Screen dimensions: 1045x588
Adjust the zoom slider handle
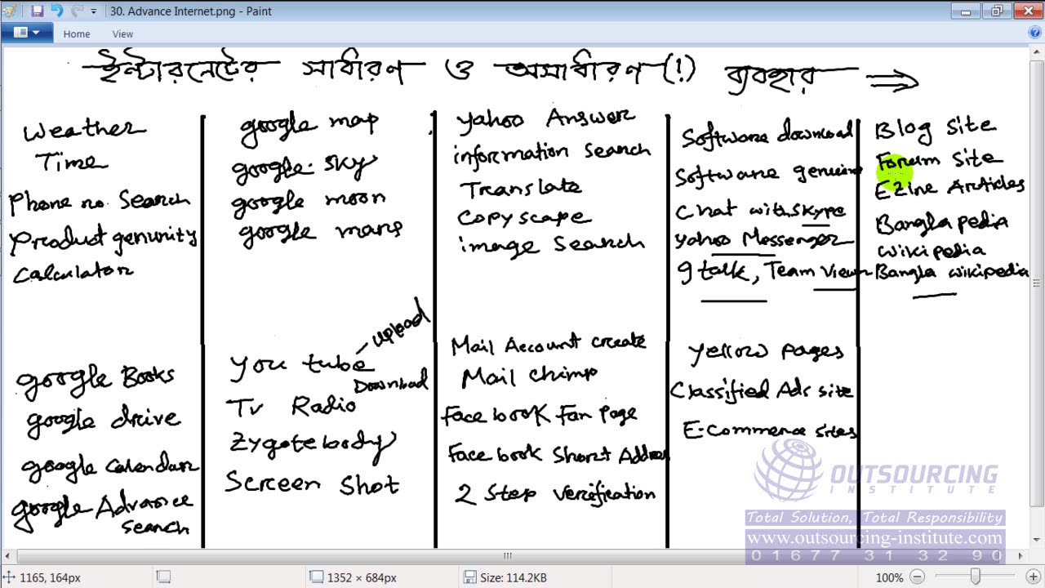[x=975, y=577]
